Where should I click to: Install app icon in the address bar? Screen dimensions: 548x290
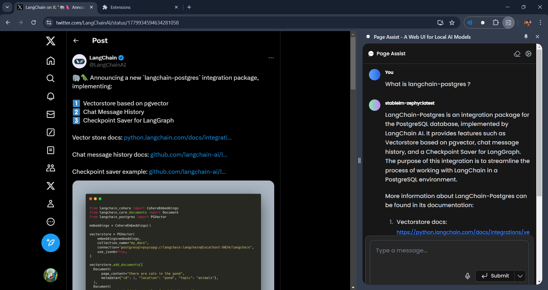pyautogui.click(x=440, y=23)
